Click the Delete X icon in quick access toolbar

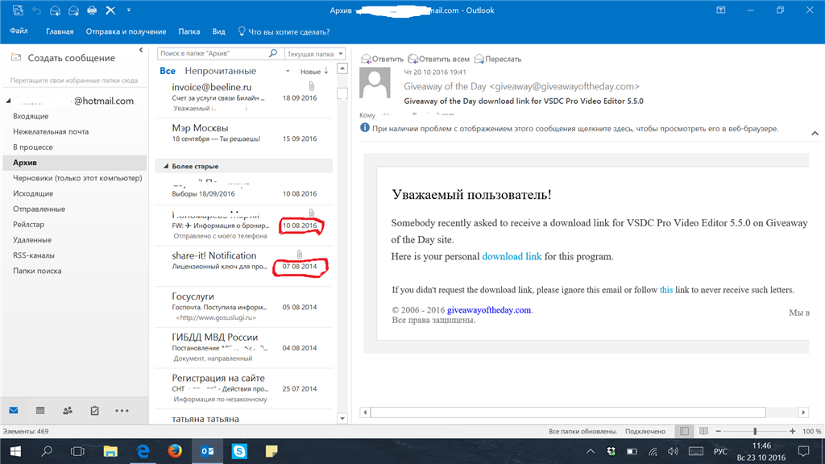click(110, 10)
